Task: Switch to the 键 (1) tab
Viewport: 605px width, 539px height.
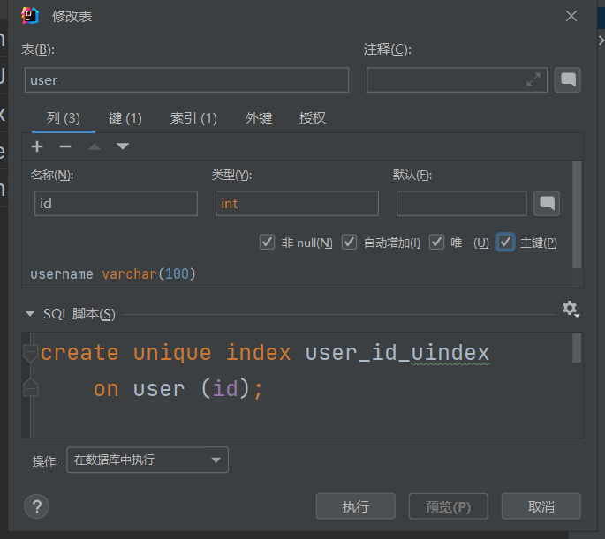Action: pyautogui.click(x=125, y=118)
